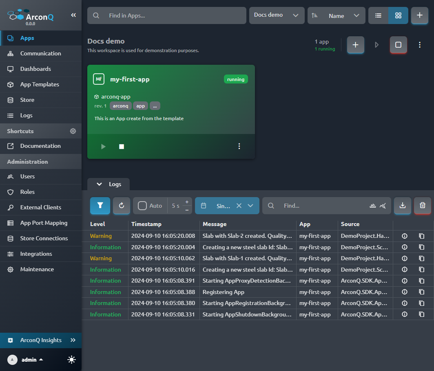Open the Name sort dropdown
The image size is (434, 371).
tap(336, 15)
